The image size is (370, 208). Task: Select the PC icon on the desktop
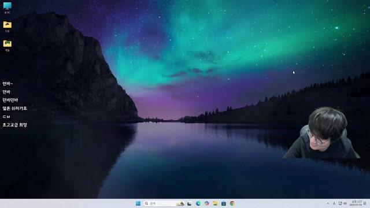click(8, 8)
